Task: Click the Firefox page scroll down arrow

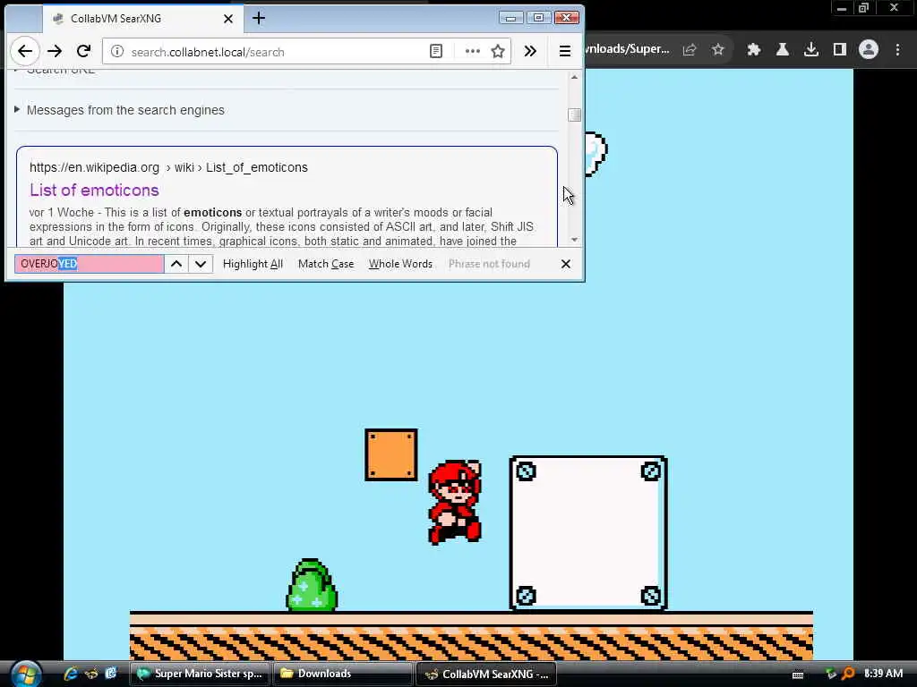Action: (x=574, y=240)
